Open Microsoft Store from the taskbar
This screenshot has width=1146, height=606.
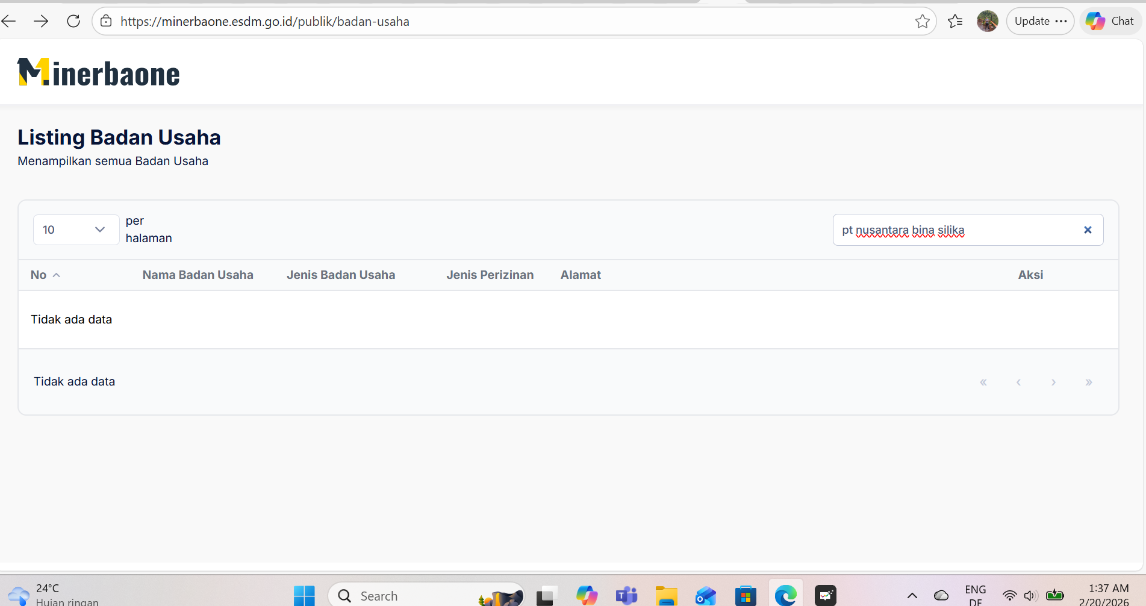[x=746, y=596]
